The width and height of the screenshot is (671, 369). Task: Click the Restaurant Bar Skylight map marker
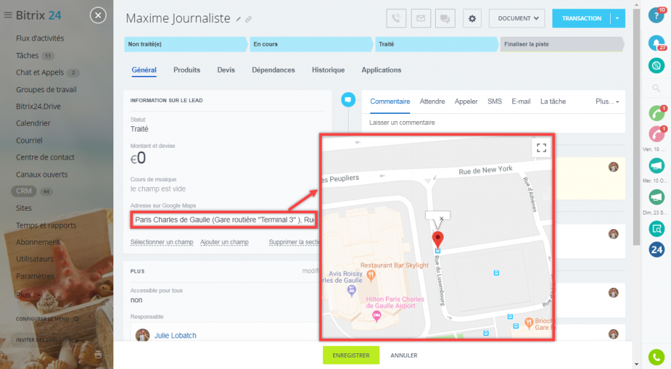point(372,275)
